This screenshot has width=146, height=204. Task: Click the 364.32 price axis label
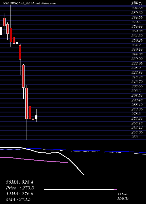coord(137,36)
